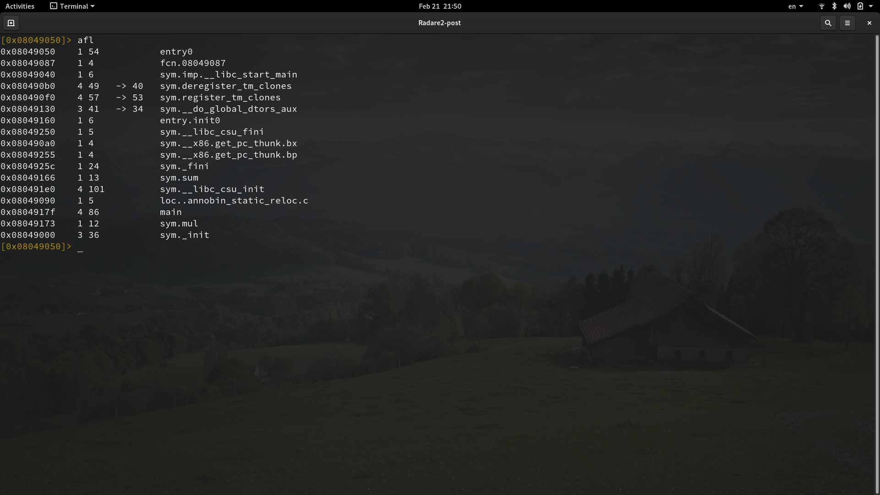880x495 pixels.
Task: Open the Feb 21 21:50 clock calendar
Action: pyautogui.click(x=440, y=6)
